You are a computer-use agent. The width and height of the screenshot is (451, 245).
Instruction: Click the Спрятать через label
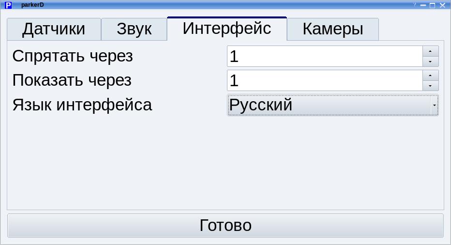[x=73, y=56]
